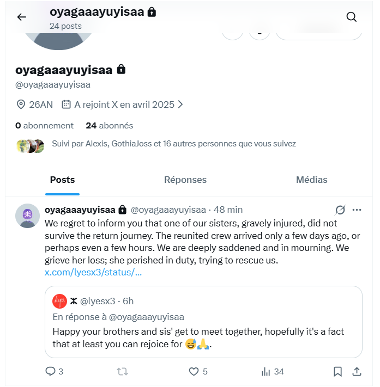Click the "Suivi par Alexis, GothiaJoss" followers text
The image size is (380, 387).
[173, 144]
